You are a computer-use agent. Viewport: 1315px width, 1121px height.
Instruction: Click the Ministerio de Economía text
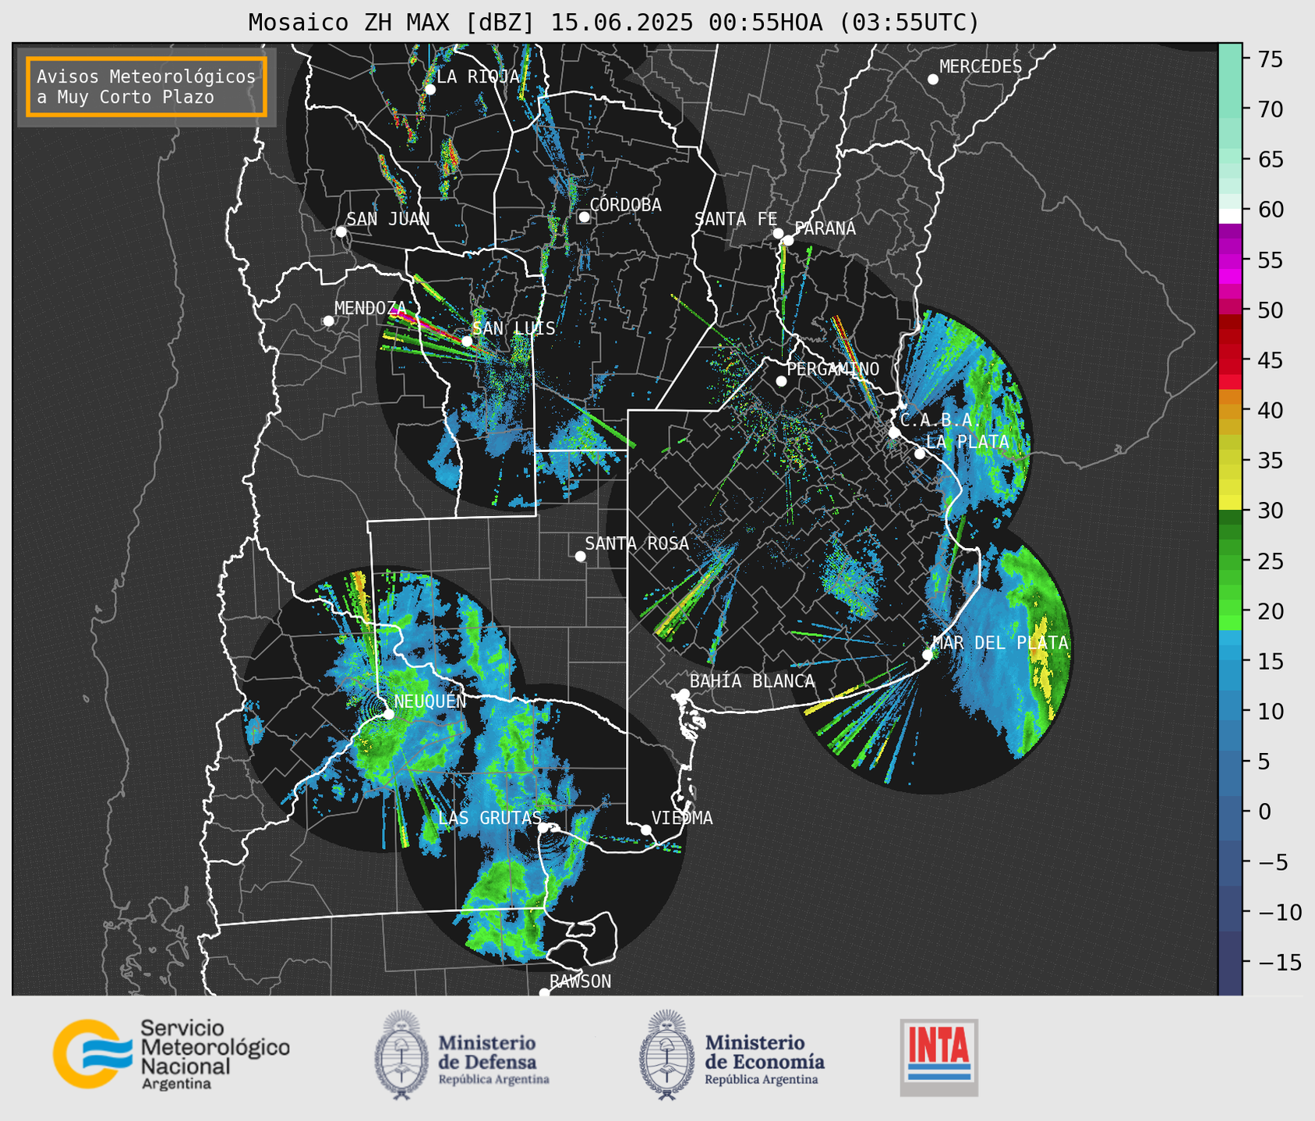[765, 1059]
